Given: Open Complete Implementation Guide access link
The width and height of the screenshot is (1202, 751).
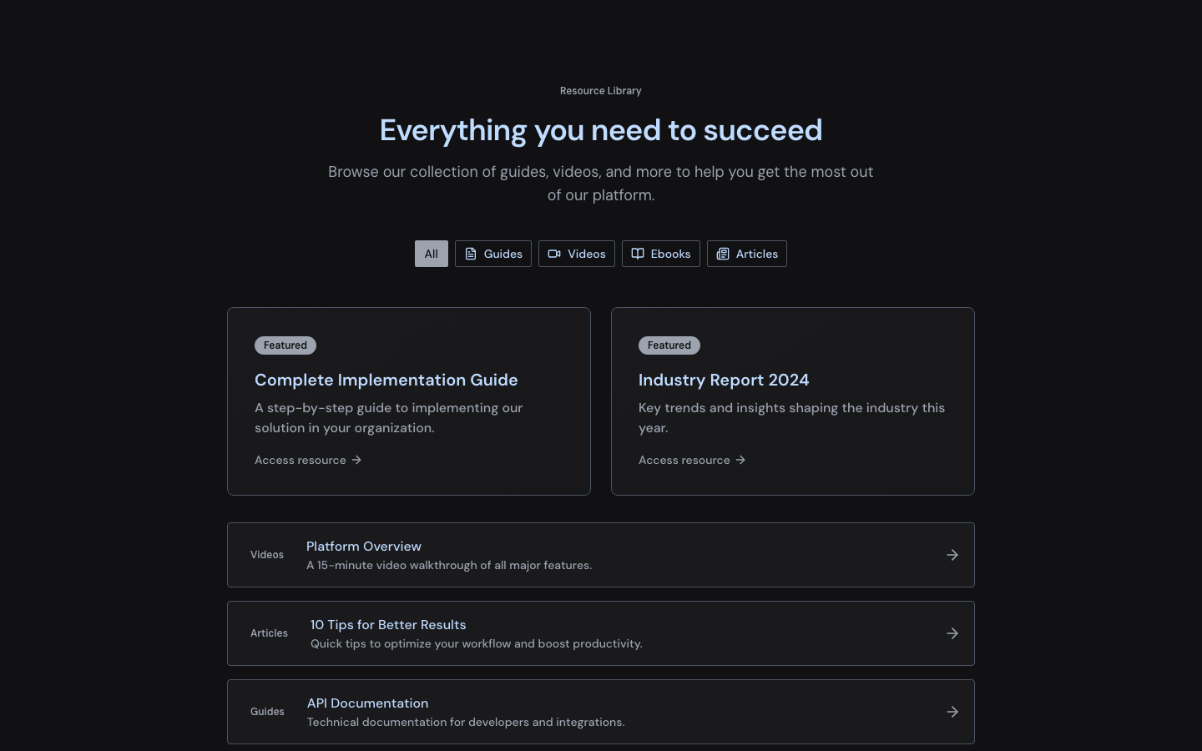Looking at the screenshot, I should click(300, 460).
